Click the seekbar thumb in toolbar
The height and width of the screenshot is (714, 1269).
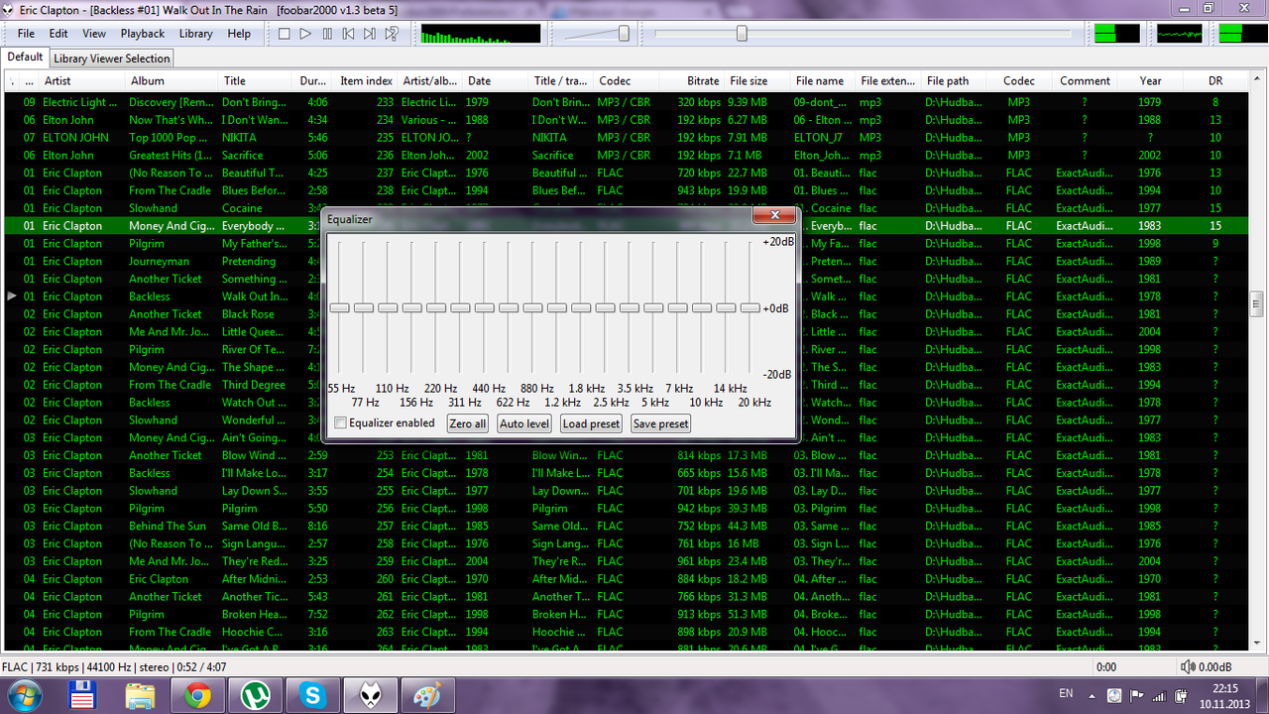[x=742, y=34]
